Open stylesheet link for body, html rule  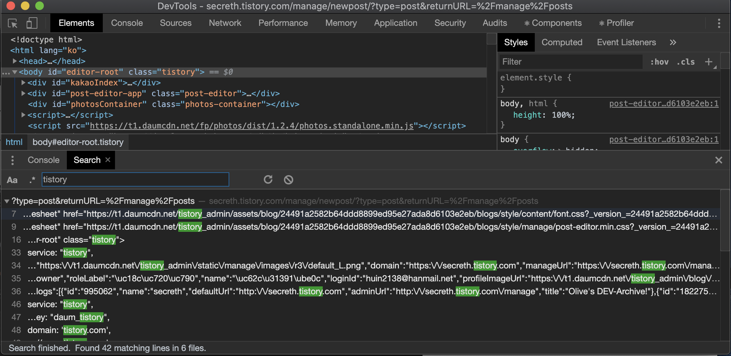coord(664,104)
